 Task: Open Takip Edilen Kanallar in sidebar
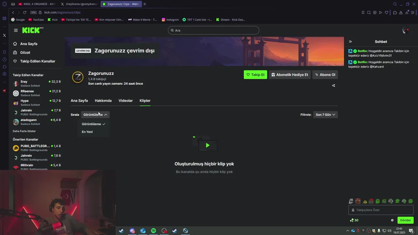tap(34, 61)
